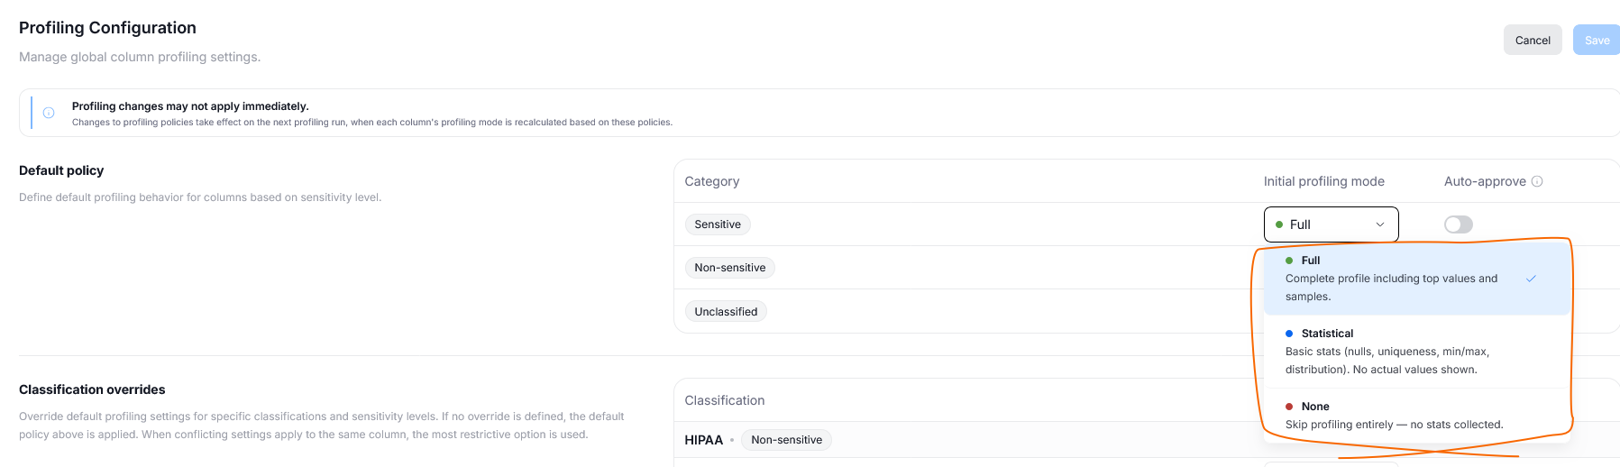Click the Default policy heading
1620x467 pixels.
pyautogui.click(x=61, y=170)
